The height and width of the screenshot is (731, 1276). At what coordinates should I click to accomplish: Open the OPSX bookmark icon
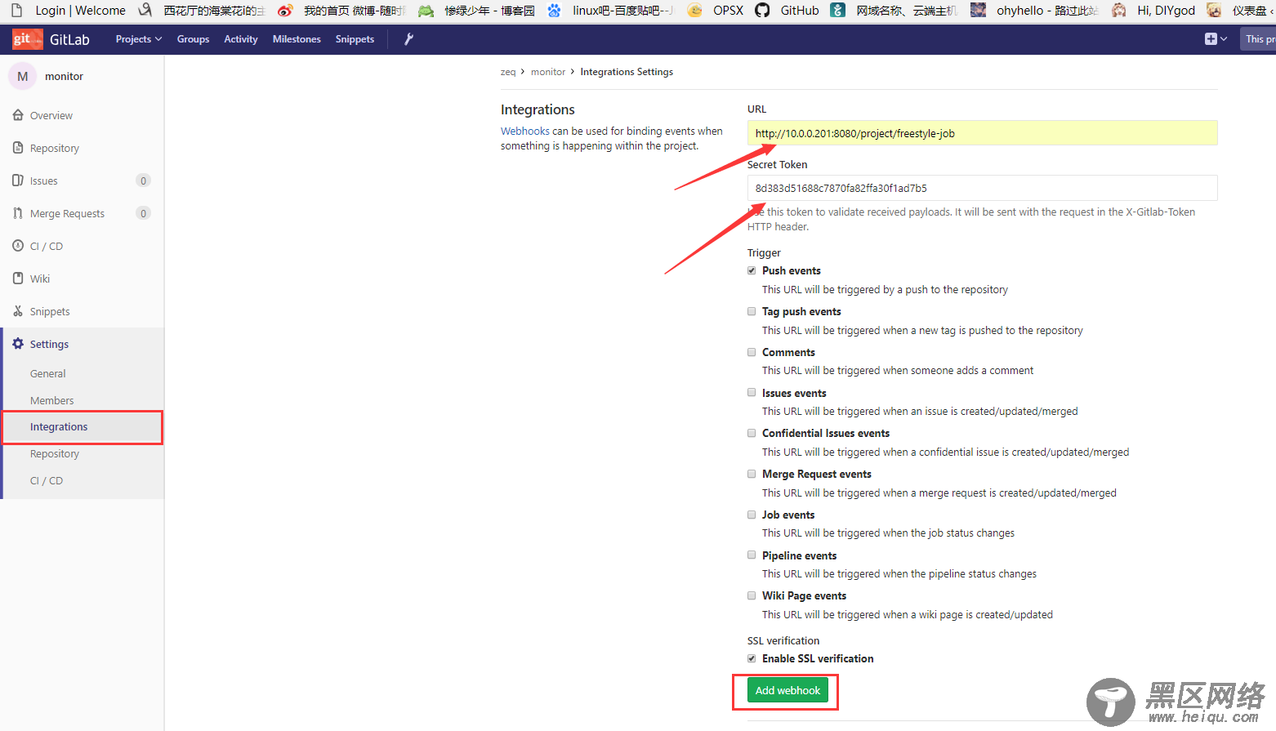pos(694,10)
